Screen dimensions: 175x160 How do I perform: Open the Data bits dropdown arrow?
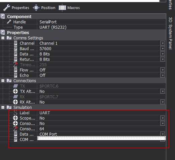[x=163, y=54]
